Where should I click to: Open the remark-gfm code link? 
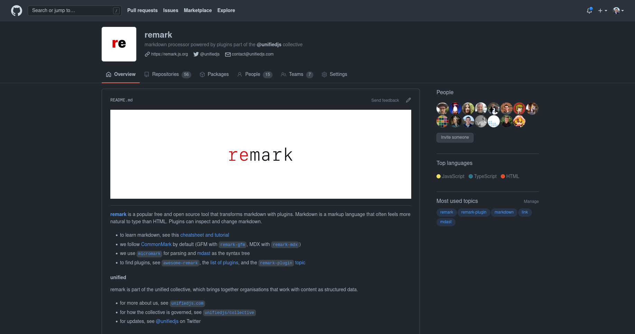(x=232, y=245)
